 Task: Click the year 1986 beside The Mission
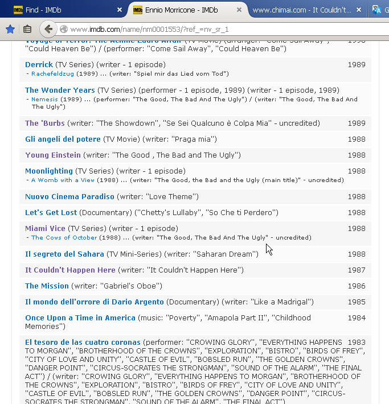357,286
